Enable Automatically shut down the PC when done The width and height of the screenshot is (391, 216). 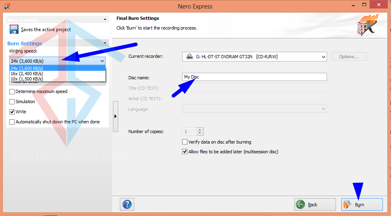click(12, 122)
